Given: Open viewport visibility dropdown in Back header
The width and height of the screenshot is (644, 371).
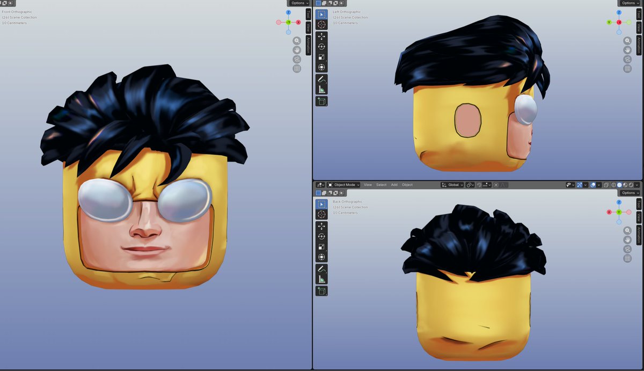Looking at the screenshot, I should pyautogui.click(x=570, y=185).
